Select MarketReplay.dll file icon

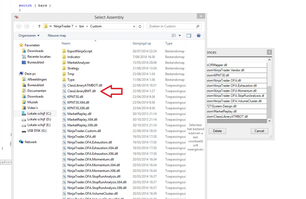(x=64, y=114)
